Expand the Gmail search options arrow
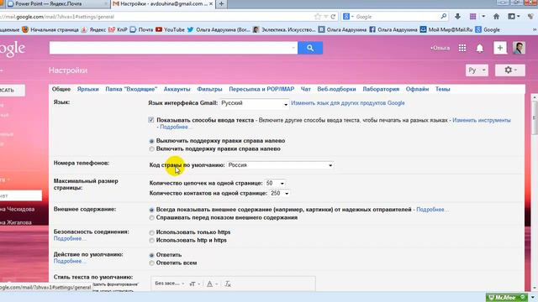 [x=293, y=48]
